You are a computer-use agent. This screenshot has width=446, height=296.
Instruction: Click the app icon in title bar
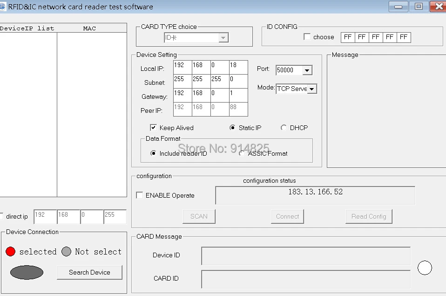pyautogui.click(x=2, y=6)
